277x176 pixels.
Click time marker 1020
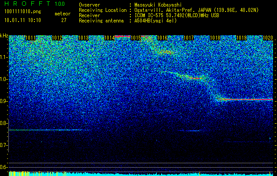point(268,38)
